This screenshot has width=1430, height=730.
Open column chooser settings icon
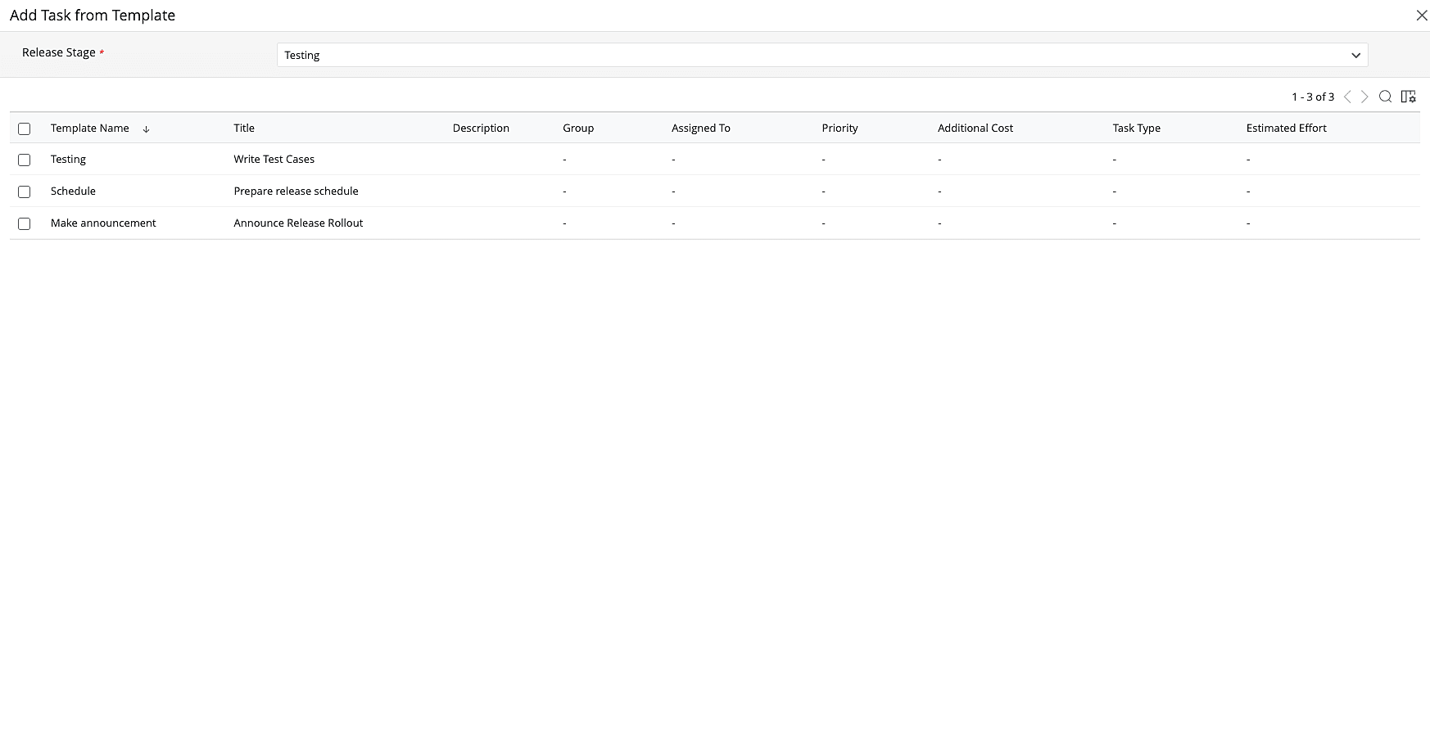pos(1408,97)
